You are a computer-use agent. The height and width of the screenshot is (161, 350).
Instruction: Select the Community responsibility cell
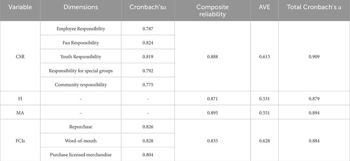pyautogui.click(x=81, y=84)
